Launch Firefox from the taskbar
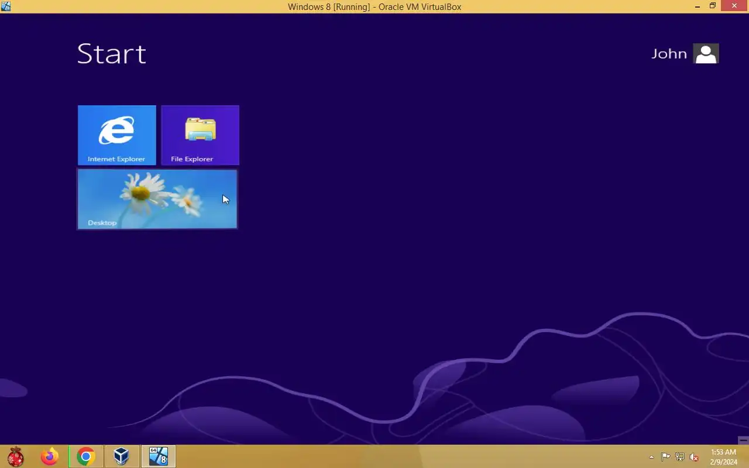The width and height of the screenshot is (749, 468). pyautogui.click(x=50, y=456)
